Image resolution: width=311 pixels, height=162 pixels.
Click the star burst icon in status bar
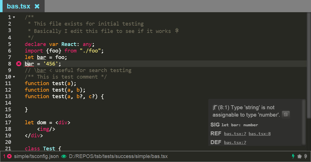300,156
